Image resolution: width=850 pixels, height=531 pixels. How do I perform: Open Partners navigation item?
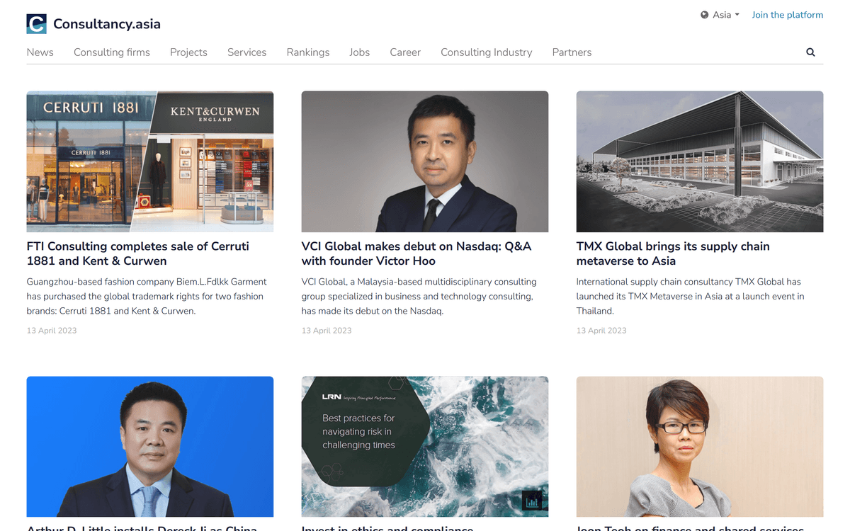click(x=572, y=52)
